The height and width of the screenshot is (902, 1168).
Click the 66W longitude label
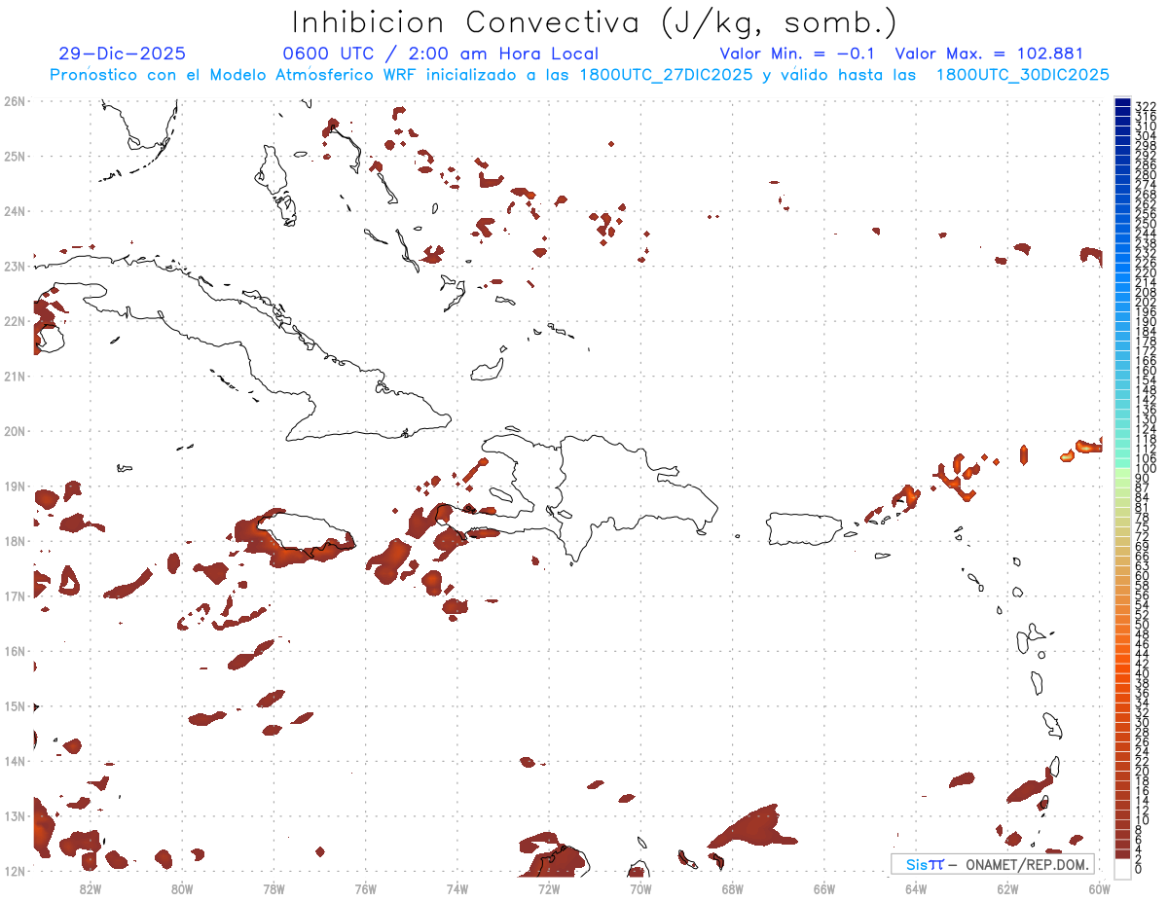tap(823, 887)
